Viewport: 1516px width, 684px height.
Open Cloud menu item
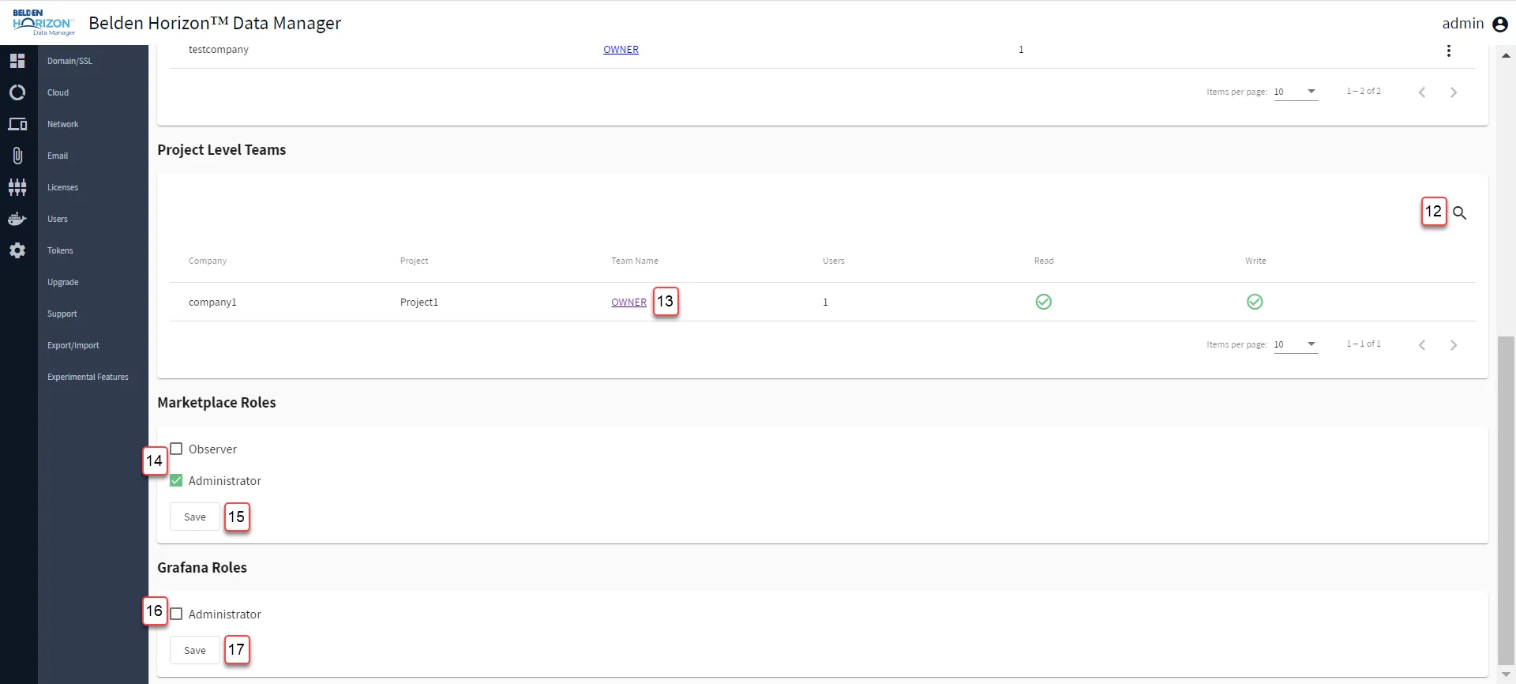tap(58, 92)
